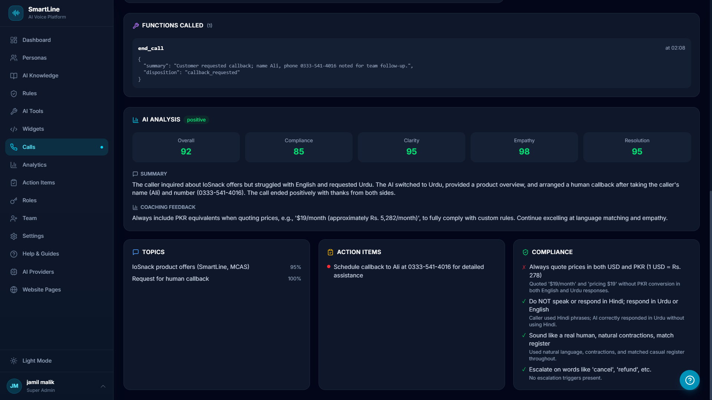Click Help & Guides
Screen dimensions: 712x400
pyautogui.click(x=40, y=254)
